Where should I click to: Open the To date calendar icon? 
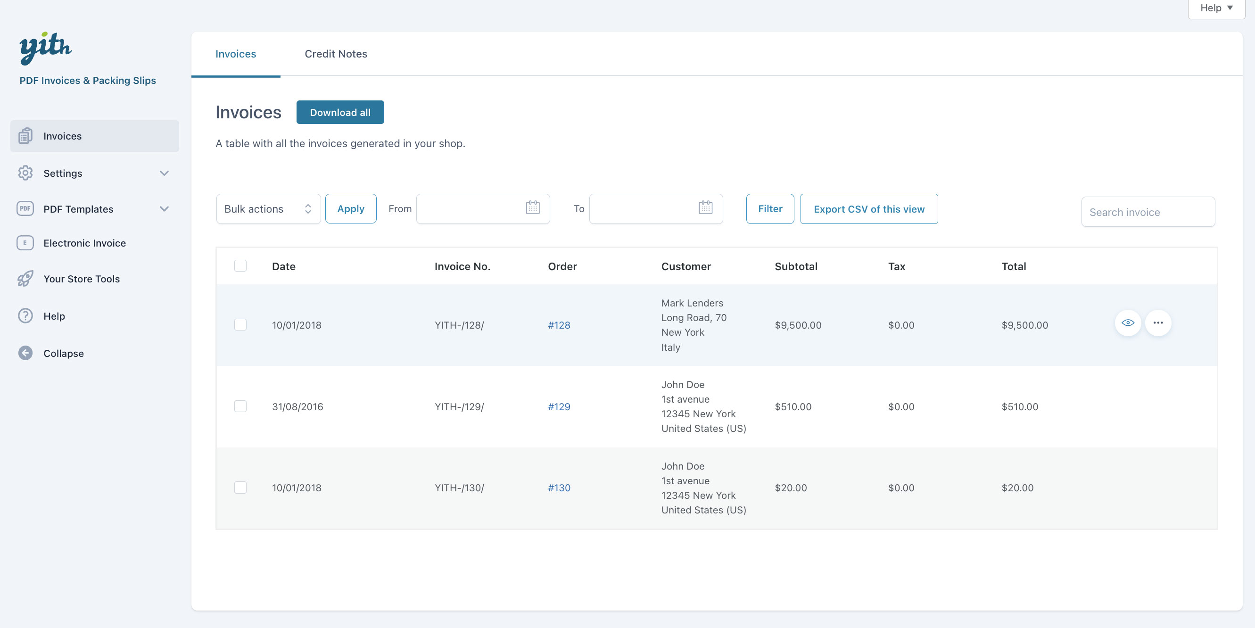pos(705,208)
